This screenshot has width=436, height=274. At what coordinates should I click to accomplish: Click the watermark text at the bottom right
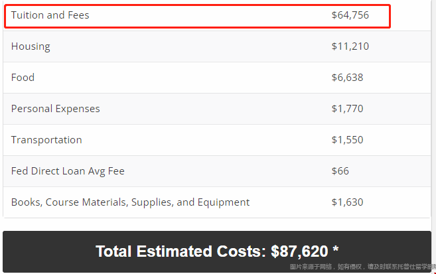click(x=362, y=267)
